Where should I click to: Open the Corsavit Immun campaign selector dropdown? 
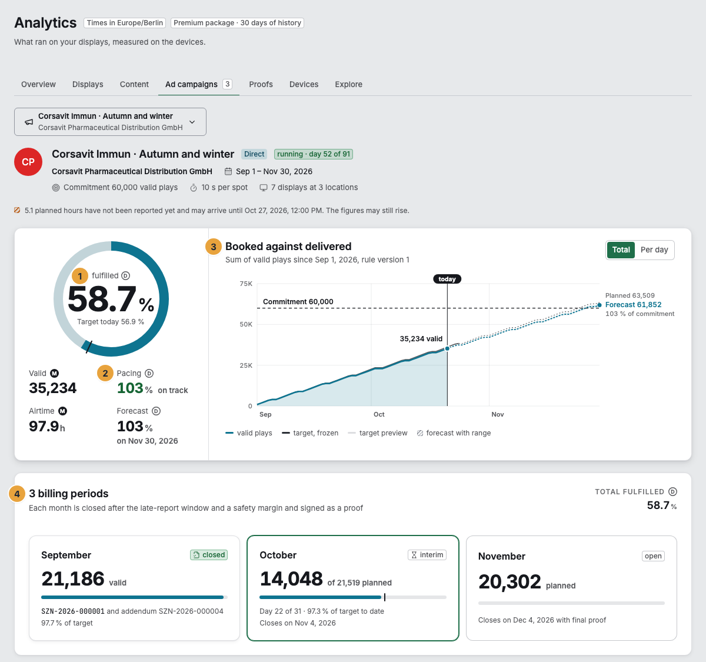click(110, 122)
